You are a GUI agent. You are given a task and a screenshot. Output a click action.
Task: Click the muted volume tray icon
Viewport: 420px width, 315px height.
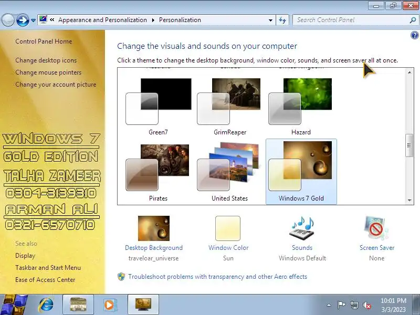click(x=366, y=305)
